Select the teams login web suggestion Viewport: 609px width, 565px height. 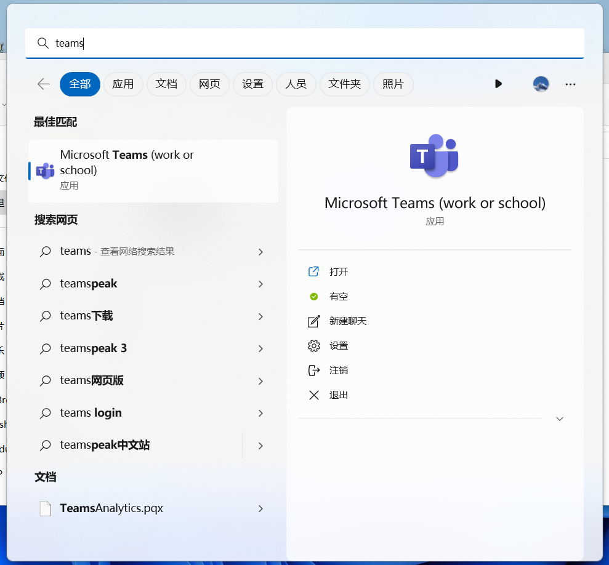[153, 413]
